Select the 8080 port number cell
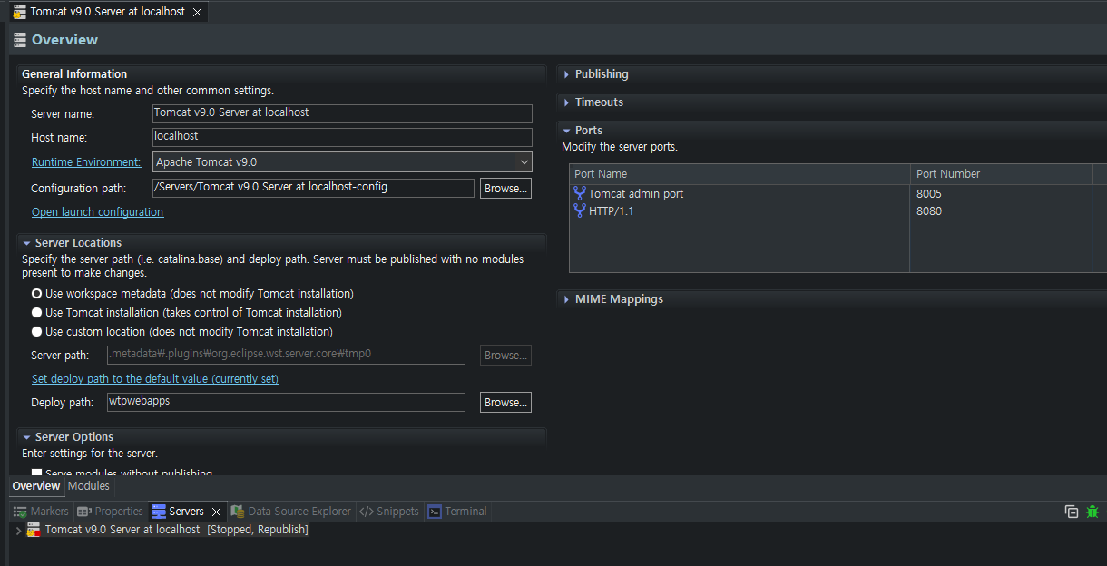1107x566 pixels. 929,211
